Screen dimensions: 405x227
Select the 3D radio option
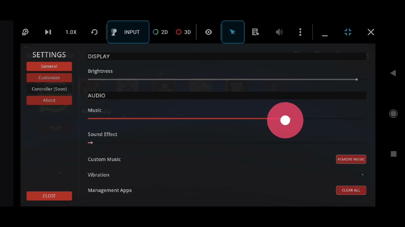click(184, 32)
